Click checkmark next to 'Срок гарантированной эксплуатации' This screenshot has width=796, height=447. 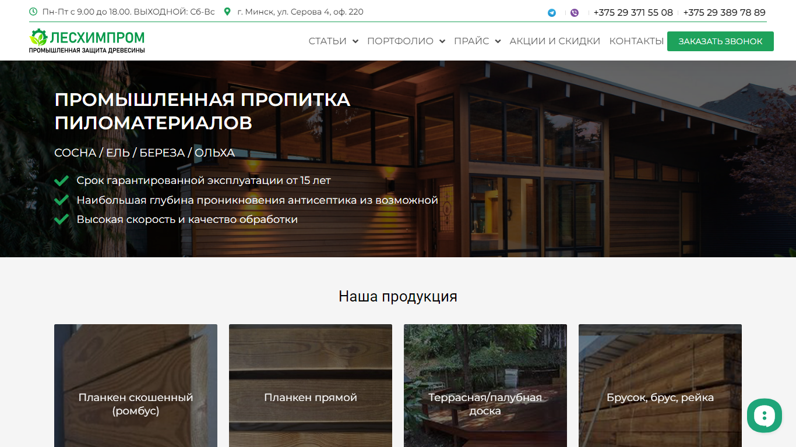[61, 180]
